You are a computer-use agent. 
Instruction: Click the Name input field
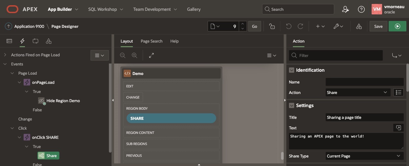[364, 82]
